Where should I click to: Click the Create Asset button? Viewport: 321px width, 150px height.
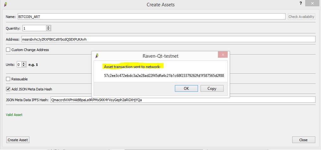coord(18,140)
